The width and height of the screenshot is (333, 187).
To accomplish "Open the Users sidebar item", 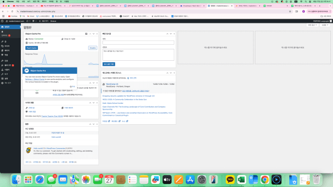I will point(10,70).
